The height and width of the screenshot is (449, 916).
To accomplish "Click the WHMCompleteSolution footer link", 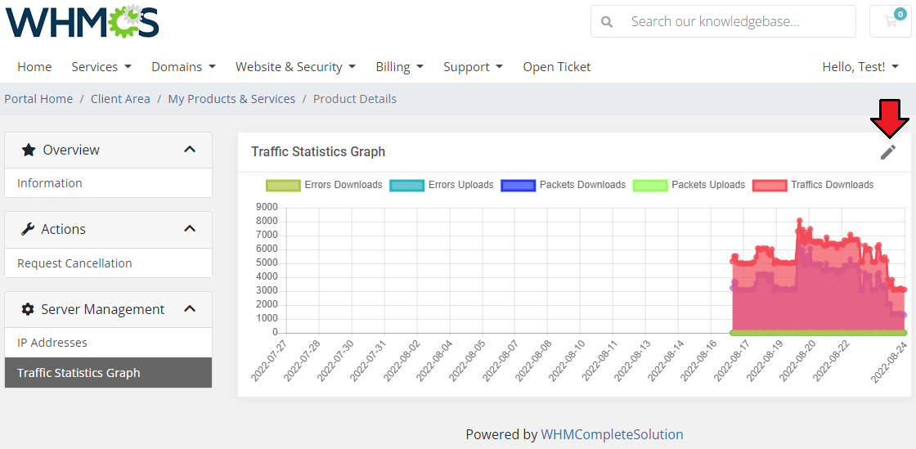I will coord(612,434).
